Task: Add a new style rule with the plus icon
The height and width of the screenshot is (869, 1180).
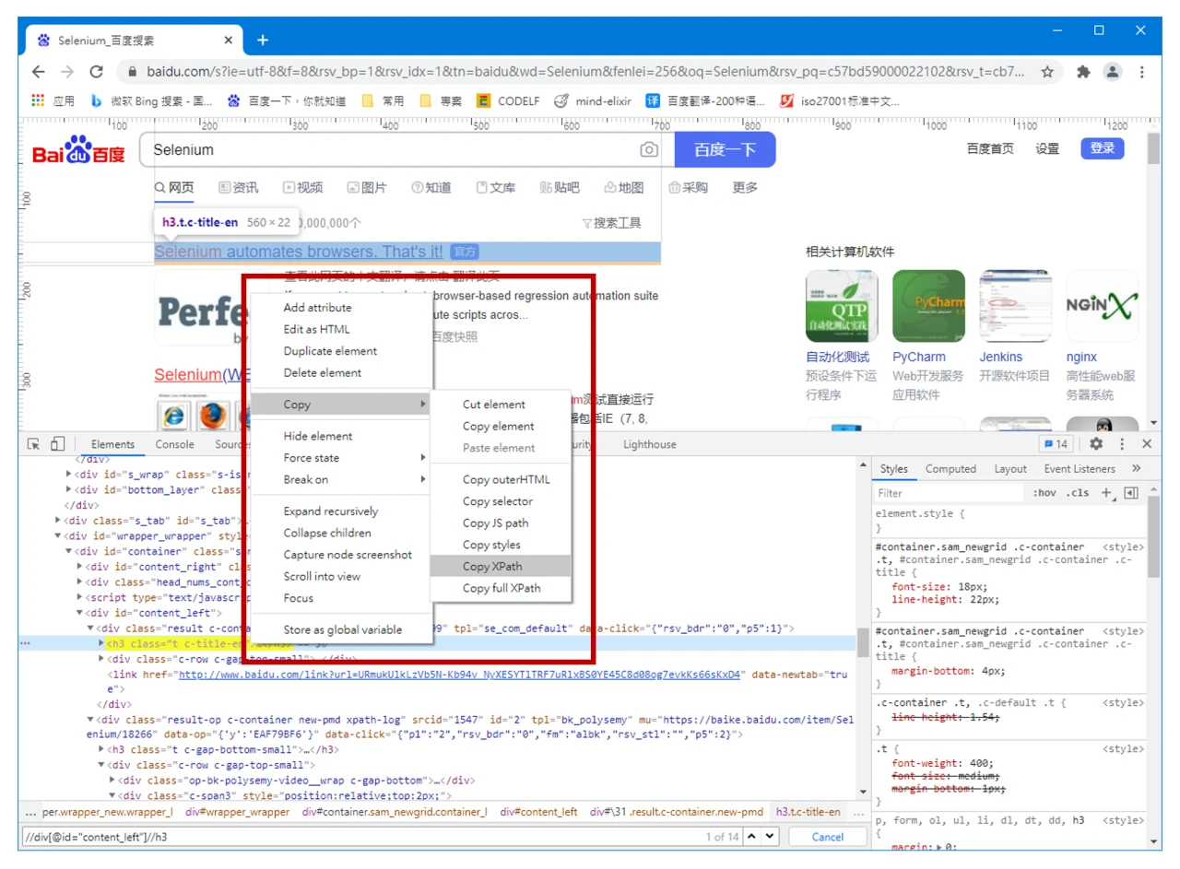Action: tap(1107, 493)
